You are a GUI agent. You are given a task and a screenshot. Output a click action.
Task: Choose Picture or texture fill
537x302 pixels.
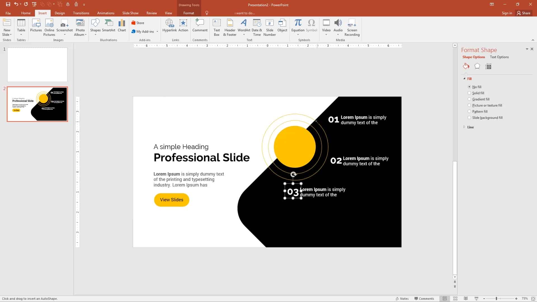coord(469,105)
